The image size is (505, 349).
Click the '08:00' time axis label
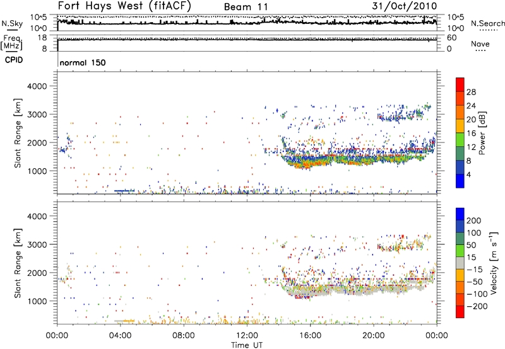pyautogui.click(x=184, y=335)
